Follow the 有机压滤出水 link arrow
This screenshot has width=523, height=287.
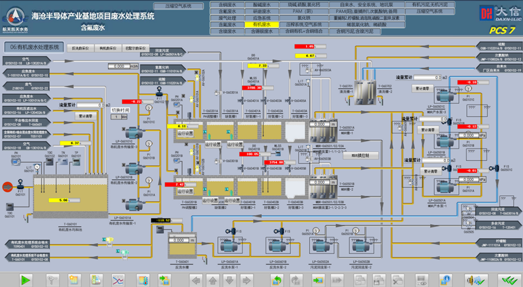coord(27,110)
